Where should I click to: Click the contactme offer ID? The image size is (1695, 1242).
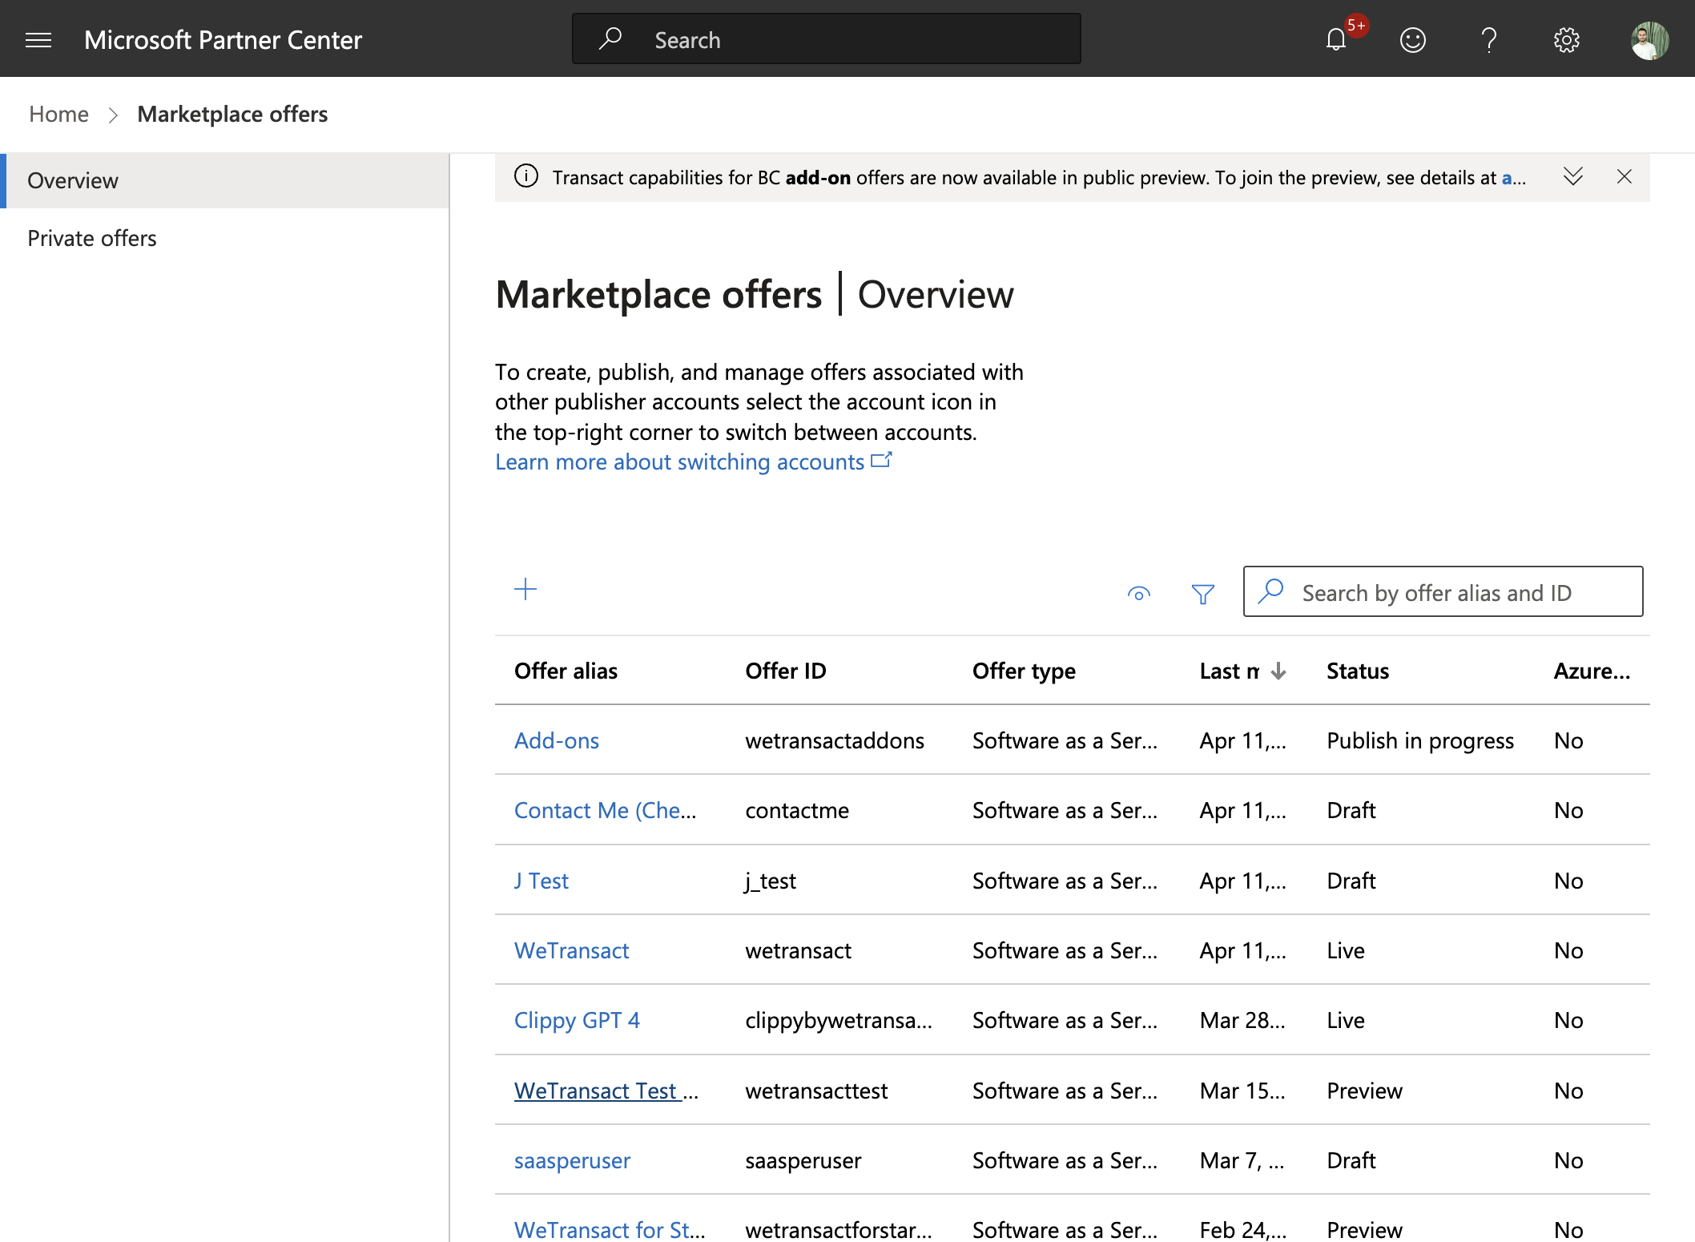pos(797,810)
